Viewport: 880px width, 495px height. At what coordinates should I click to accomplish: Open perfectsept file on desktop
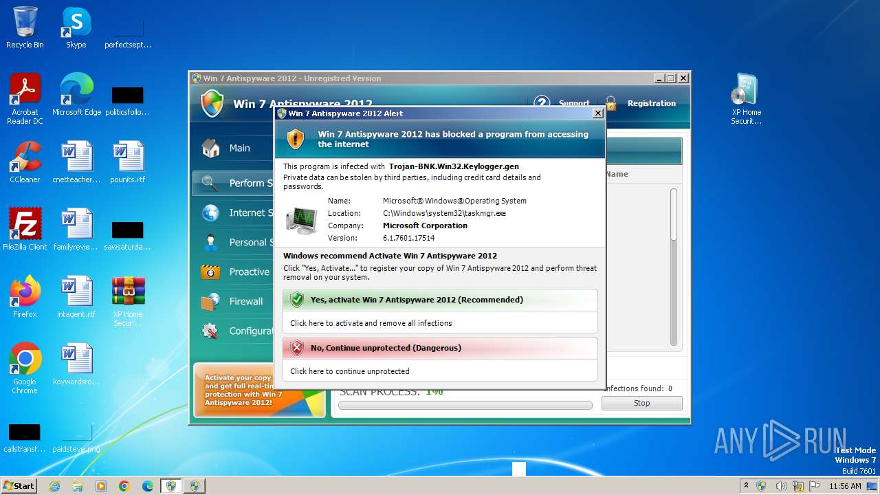(128, 32)
